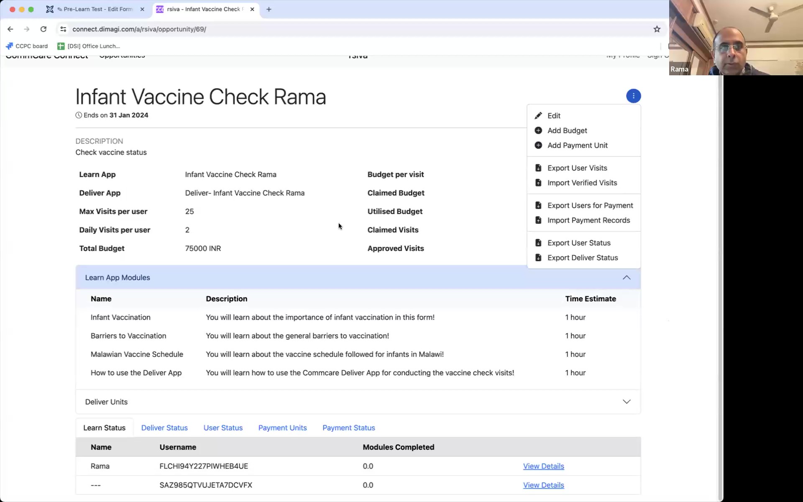The height and width of the screenshot is (502, 803).
Task: Click the file icon for Import Payment Records
Action: (538, 220)
